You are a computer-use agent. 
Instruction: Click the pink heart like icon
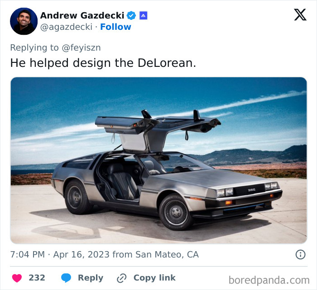click(17, 278)
